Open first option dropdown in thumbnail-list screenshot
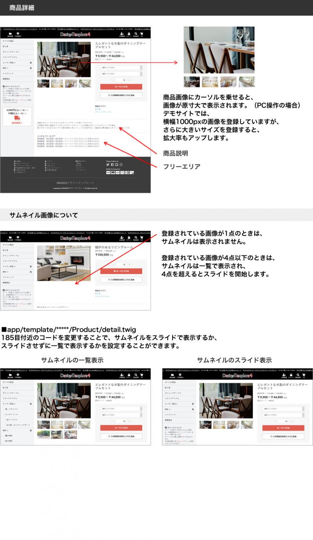313x540 pixels. 121,409
